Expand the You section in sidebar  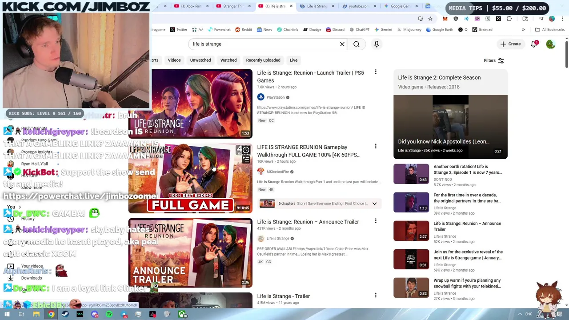pos(14,207)
